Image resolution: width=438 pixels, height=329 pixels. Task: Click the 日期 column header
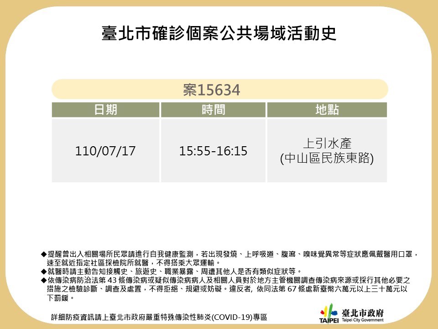[x=105, y=110]
